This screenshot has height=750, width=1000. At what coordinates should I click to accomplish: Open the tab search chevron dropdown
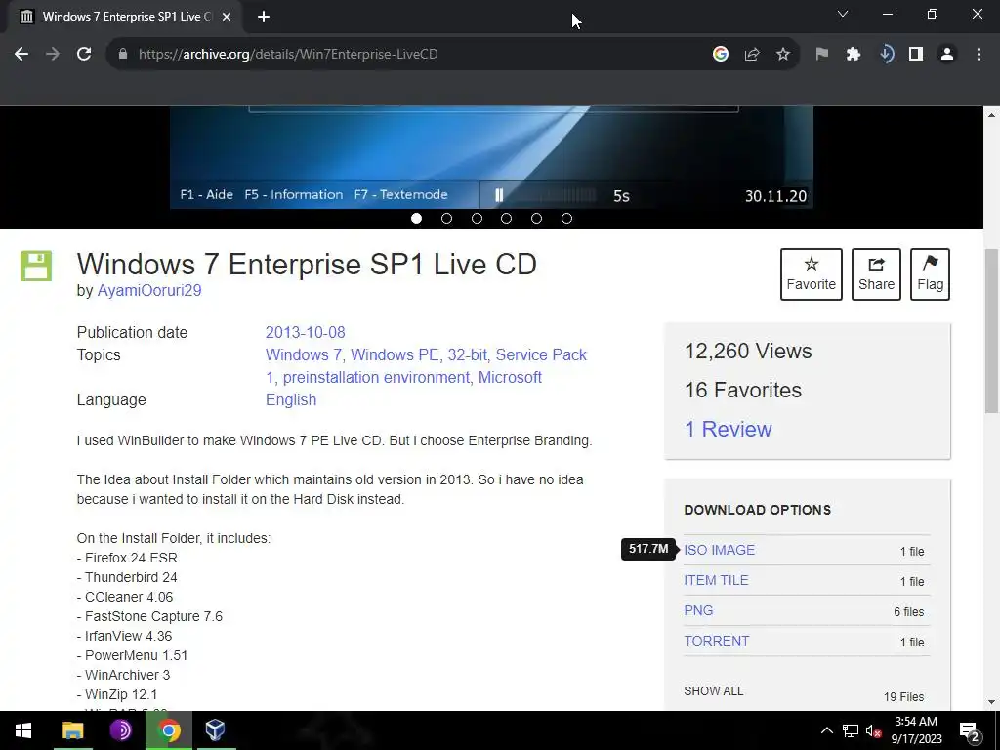tap(843, 14)
